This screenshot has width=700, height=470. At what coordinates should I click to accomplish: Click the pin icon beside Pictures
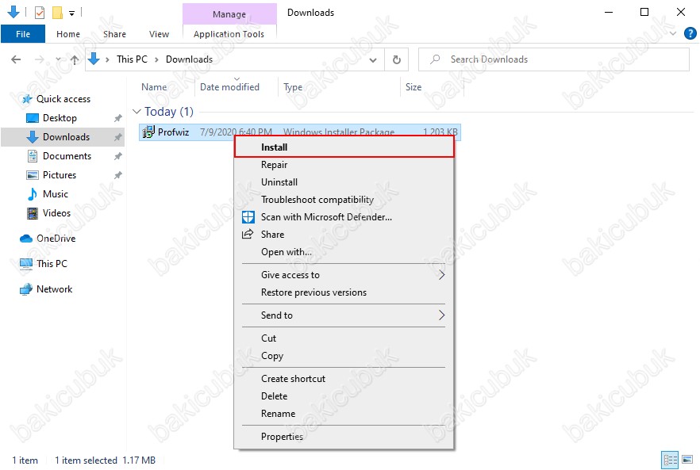[117, 175]
